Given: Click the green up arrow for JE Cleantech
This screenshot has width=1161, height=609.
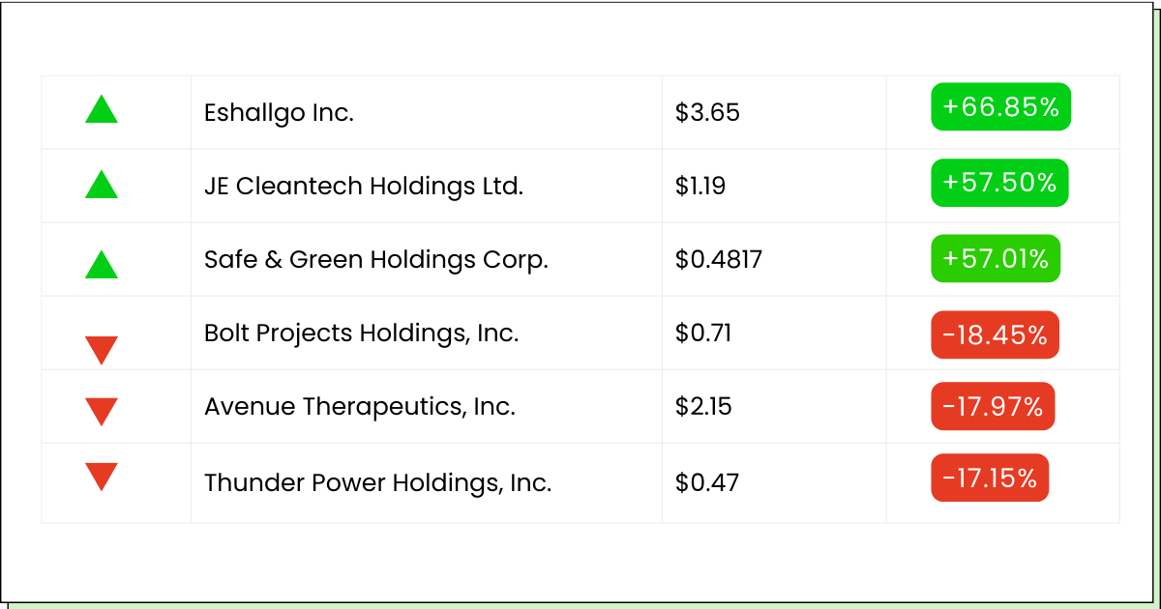Looking at the screenshot, I should (x=102, y=184).
